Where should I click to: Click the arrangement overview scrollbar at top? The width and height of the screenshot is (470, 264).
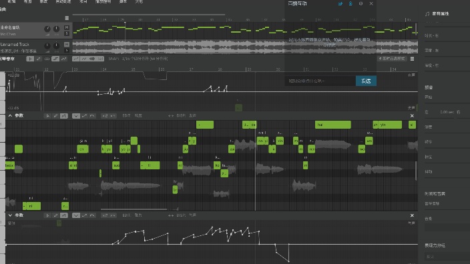point(149,15)
